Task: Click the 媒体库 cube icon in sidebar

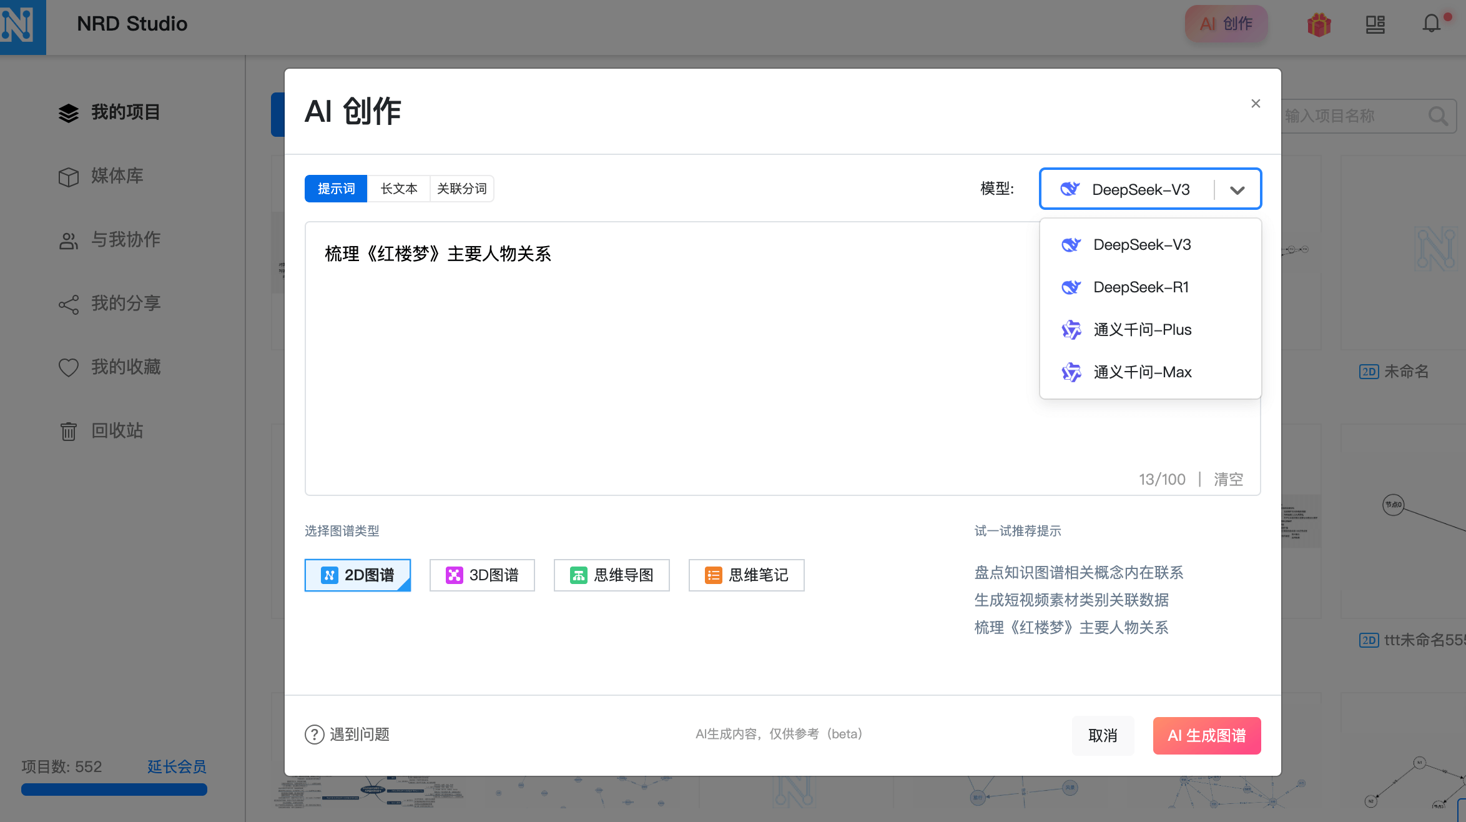Action: [69, 177]
